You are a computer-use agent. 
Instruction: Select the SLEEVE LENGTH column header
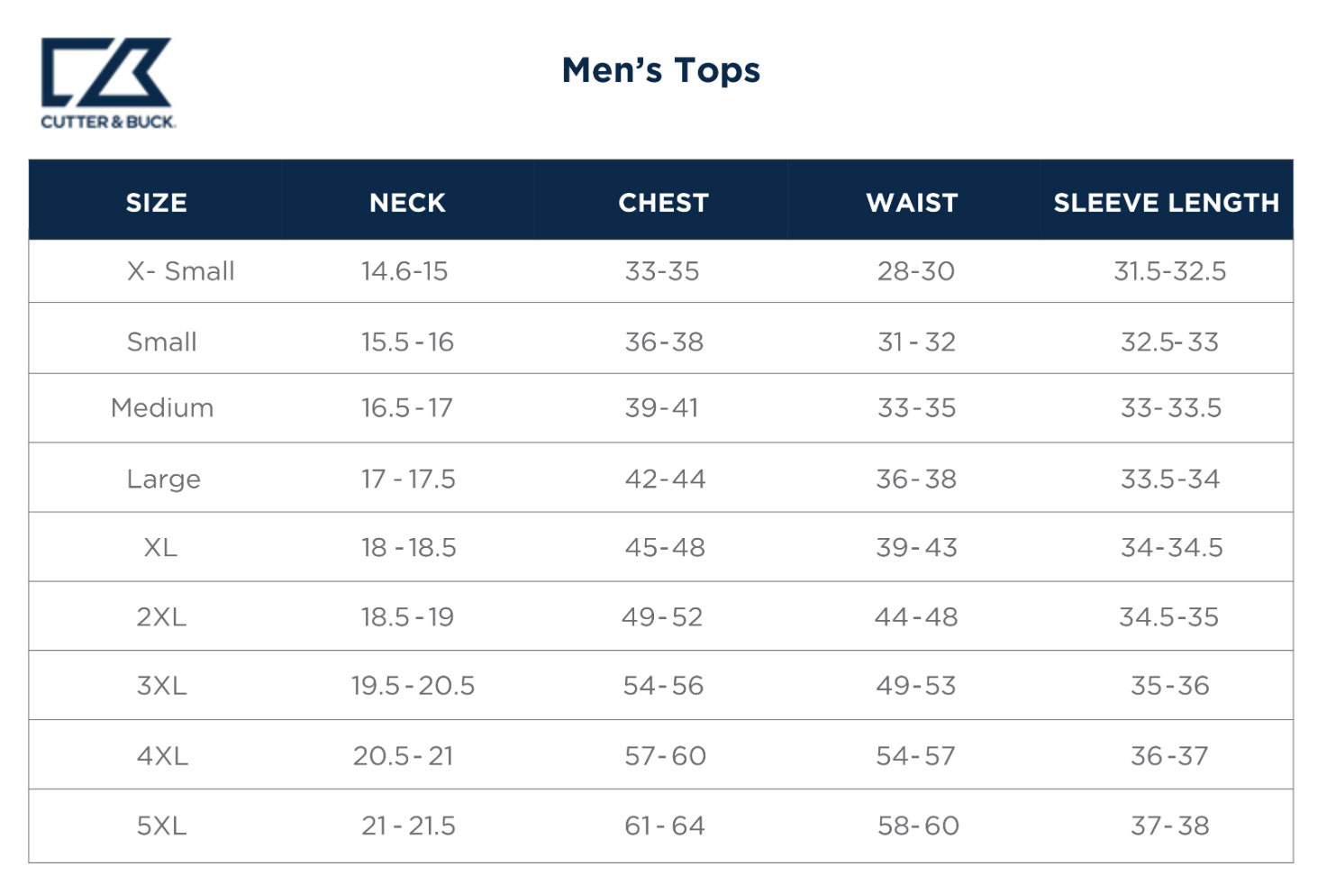tap(1166, 203)
